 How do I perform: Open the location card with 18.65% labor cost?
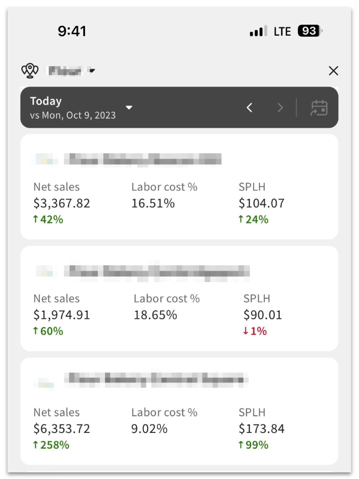179,298
